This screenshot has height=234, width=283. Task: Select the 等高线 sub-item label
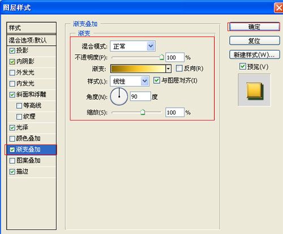coord(32,105)
